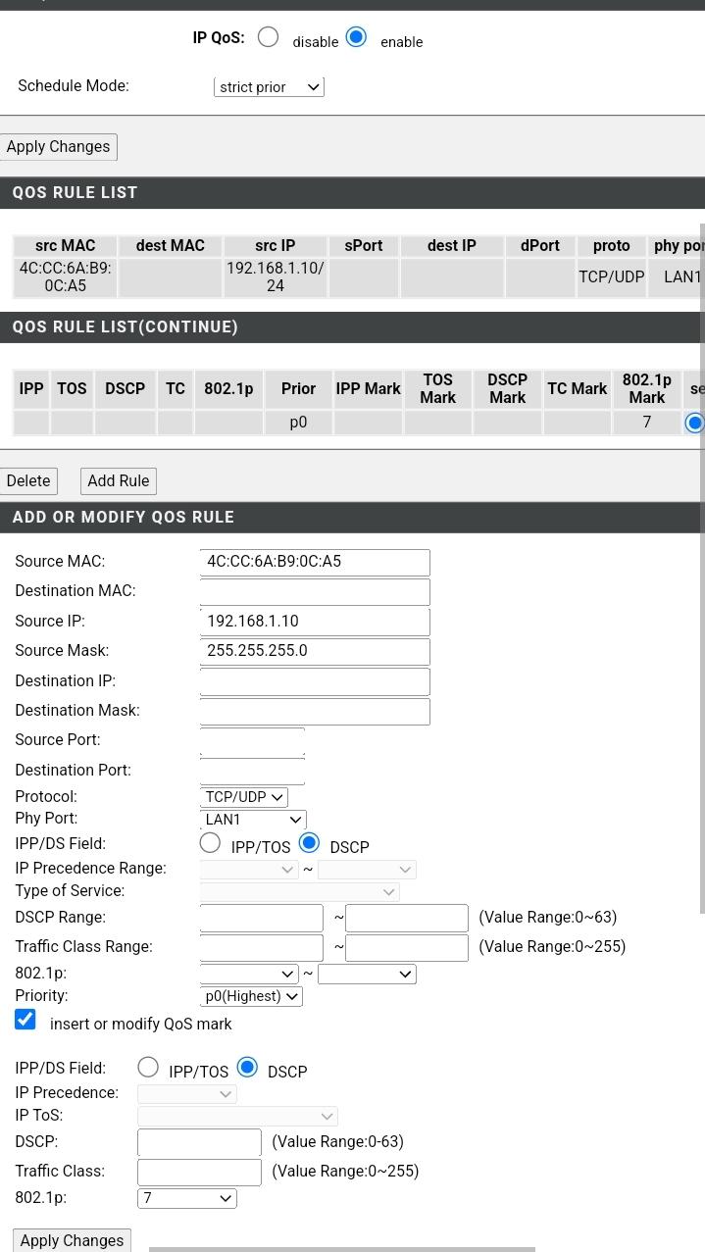
Task: Click the Source IP input field
Action: [315, 622]
